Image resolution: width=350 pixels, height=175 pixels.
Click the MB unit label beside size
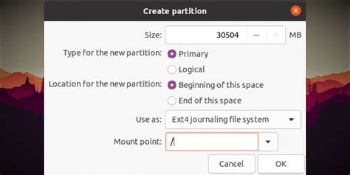click(x=296, y=35)
